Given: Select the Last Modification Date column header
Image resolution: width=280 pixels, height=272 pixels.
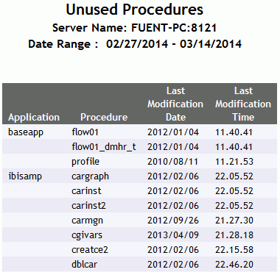Looking at the screenshot, I should tap(175, 104).
